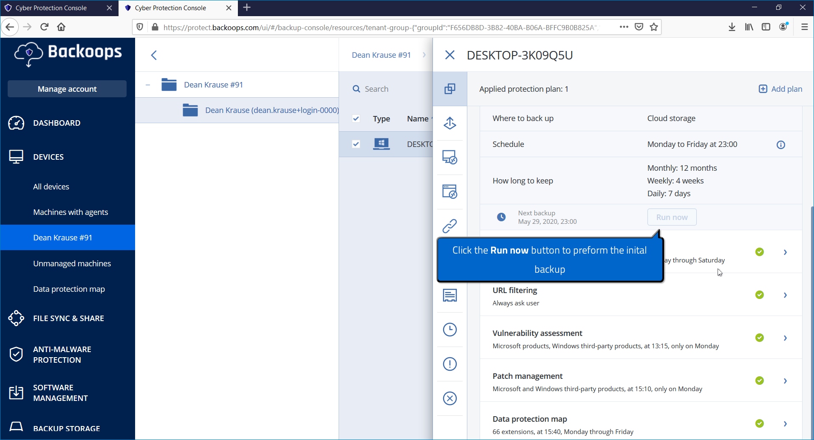Click the Backup Storage icon

[x=16, y=426]
